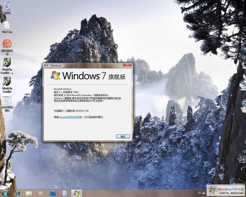Select the Win7 Key text file
This screenshot has height=197, width=246.
[x=7, y=27]
